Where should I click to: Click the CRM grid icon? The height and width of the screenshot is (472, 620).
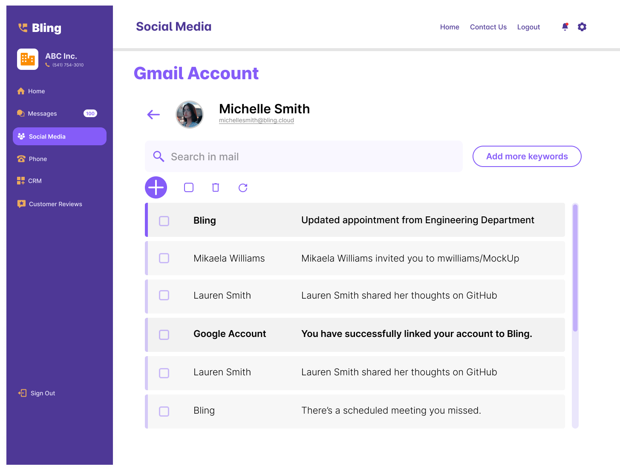pyautogui.click(x=21, y=181)
